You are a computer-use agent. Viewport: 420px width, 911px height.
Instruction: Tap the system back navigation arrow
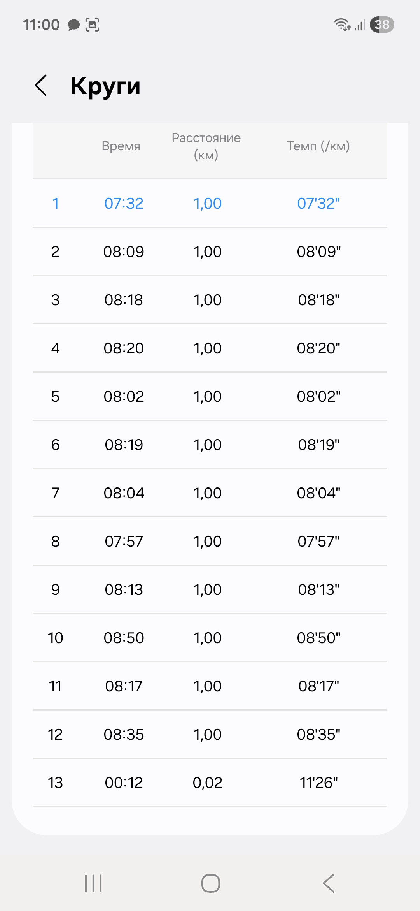point(329,883)
